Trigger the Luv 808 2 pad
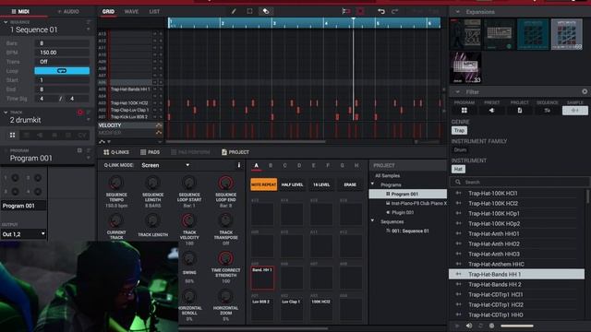This screenshot has height=332, width=591. (262, 310)
